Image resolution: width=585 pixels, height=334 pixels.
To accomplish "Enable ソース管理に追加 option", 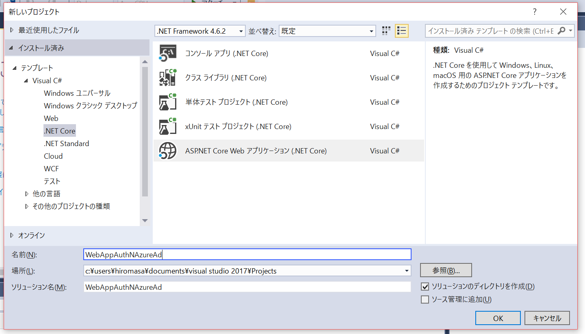I will (x=425, y=299).
